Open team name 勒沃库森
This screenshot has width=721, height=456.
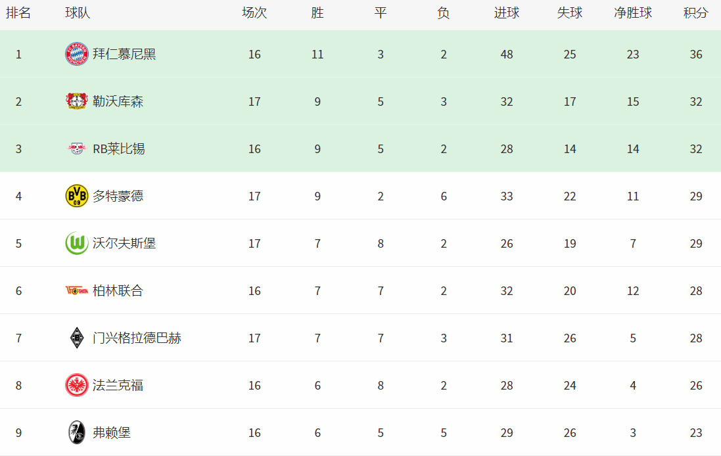pos(118,102)
